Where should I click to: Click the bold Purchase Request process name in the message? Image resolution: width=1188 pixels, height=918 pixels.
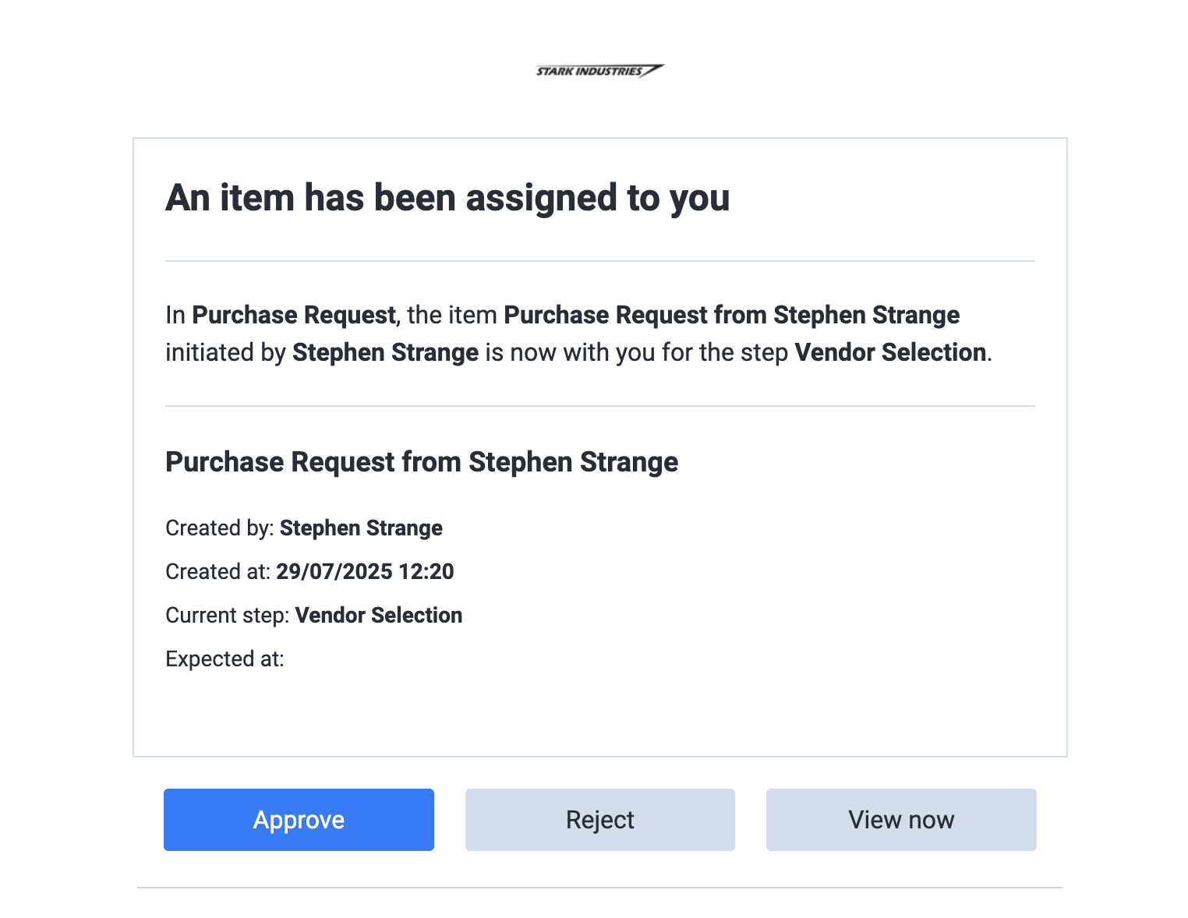tap(294, 315)
